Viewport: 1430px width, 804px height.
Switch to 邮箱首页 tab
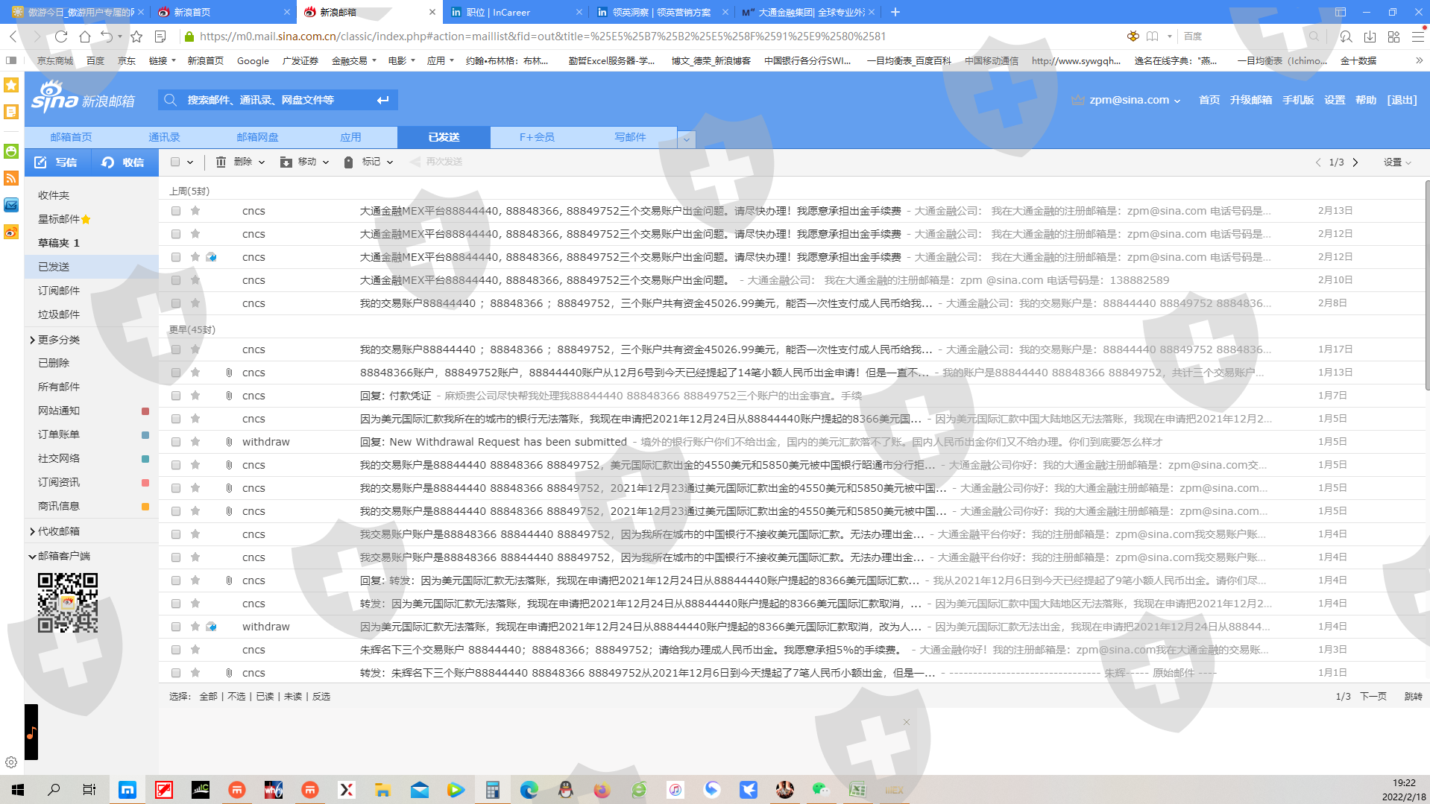coord(71,137)
